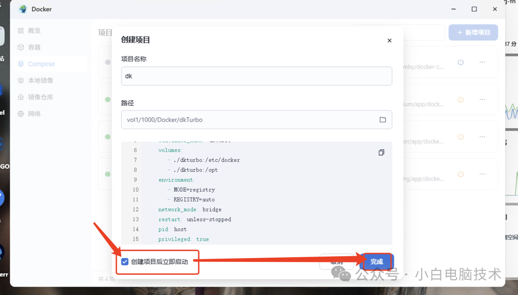Click code line 'network_mode: bridge'
518x295 pixels.
(189, 210)
